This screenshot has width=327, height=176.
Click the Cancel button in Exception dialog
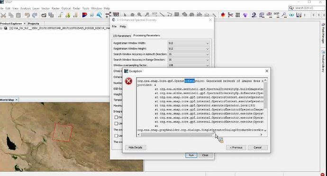click(x=257, y=148)
